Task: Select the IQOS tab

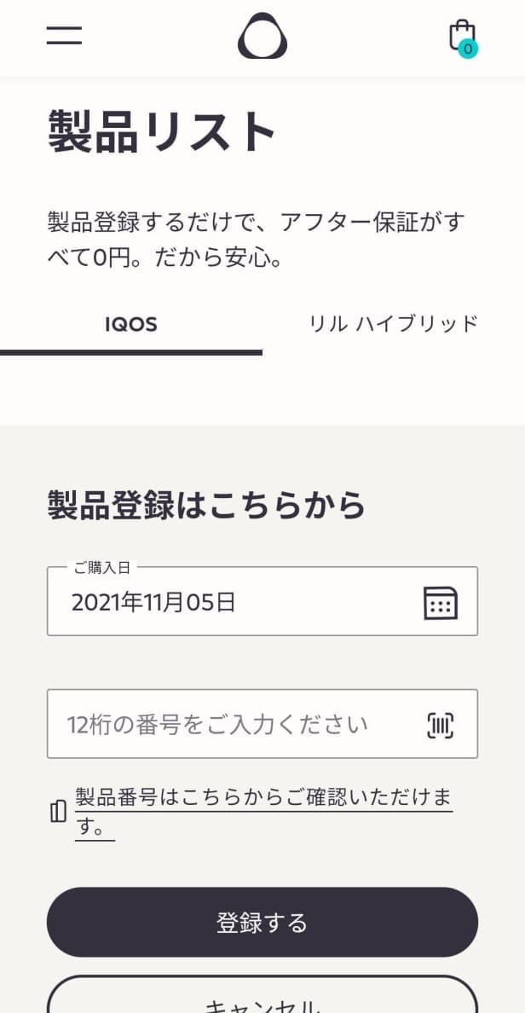Action: tap(131, 324)
